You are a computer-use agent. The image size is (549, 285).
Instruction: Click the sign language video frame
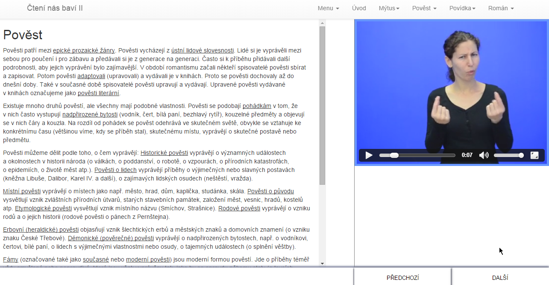[x=451, y=85]
